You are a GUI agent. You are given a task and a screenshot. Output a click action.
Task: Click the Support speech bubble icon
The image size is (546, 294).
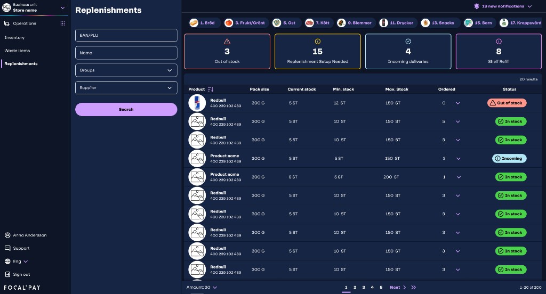pyautogui.click(x=7, y=248)
